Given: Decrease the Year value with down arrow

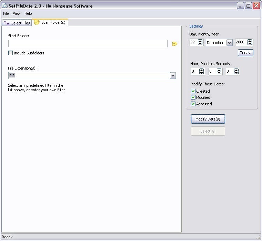Looking at the screenshot, I should tap(250, 44).
